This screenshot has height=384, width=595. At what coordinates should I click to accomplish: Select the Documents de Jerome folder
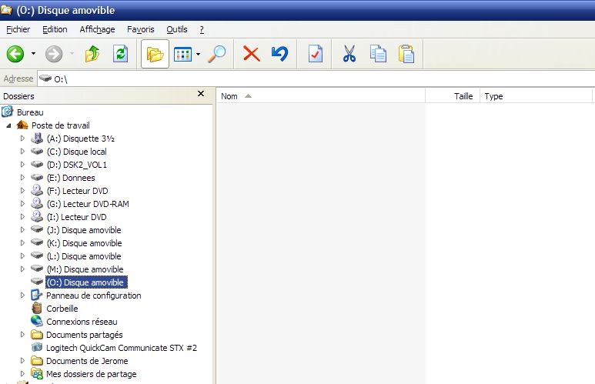tap(87, 361)
